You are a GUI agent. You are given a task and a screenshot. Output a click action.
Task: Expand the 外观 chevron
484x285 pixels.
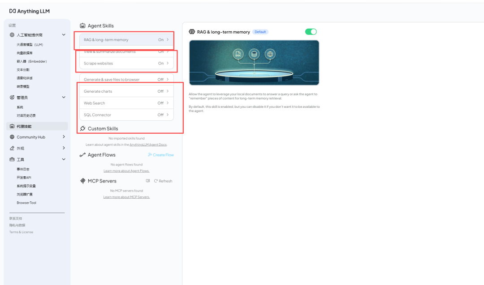[x=64, y=148]
